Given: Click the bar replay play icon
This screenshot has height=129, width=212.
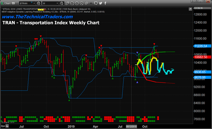Looking at the screenshot, I should pyautogui.click(x=77, y=3).
